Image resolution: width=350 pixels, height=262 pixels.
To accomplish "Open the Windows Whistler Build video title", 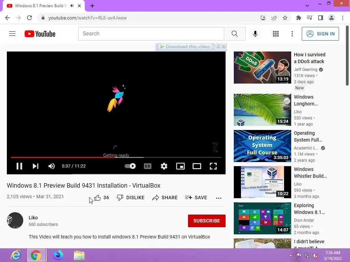I will pos(310,173).
